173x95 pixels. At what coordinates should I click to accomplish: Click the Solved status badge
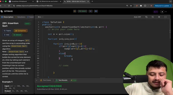click(x=17, y=35)
